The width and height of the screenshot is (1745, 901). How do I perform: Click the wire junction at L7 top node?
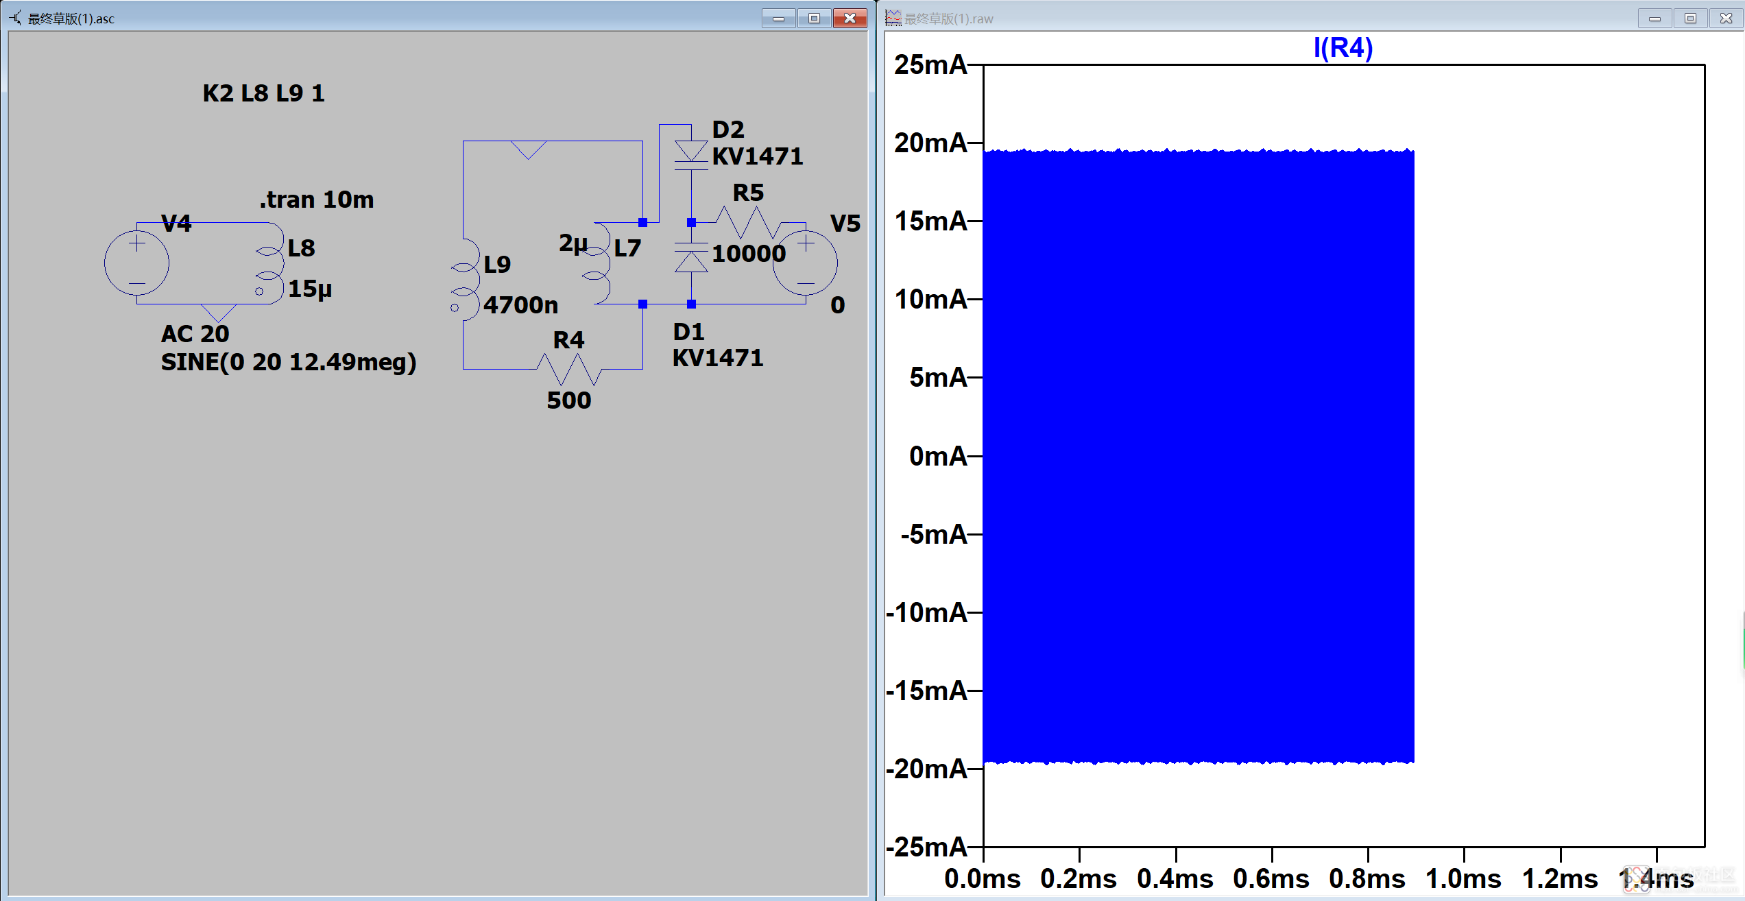point(642,222)
